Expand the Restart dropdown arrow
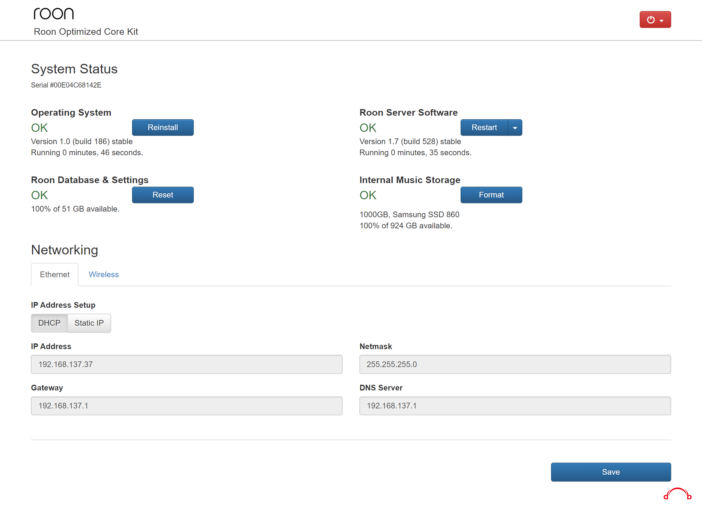Image resolution: width=702 pixels, height=507 pixels. pos(515,127)
